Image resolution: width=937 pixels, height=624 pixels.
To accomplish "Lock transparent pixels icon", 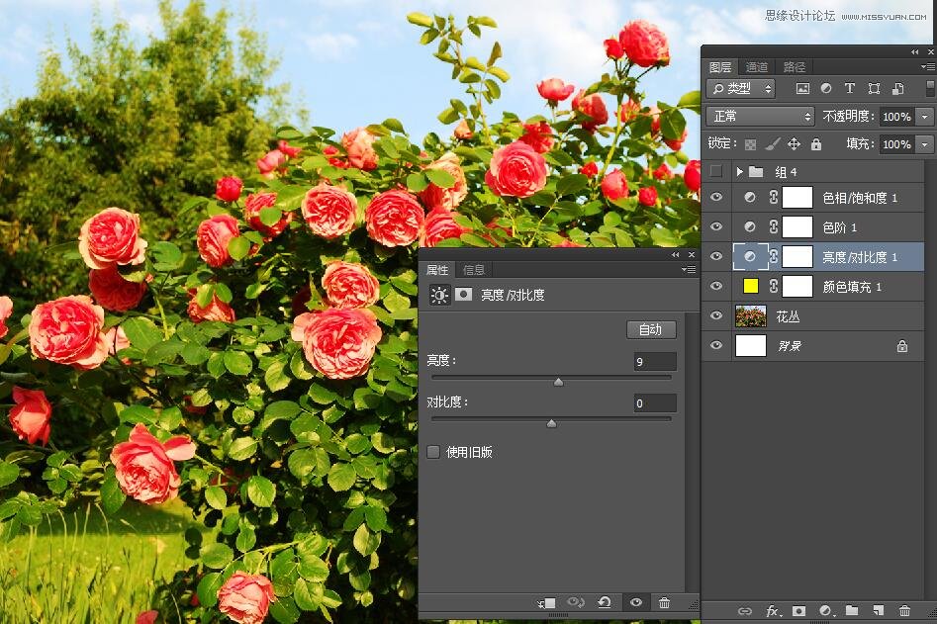I will [x=751, y=144].
